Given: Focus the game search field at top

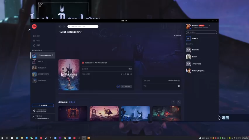Looking at the screenshot, I should [83, 26].
